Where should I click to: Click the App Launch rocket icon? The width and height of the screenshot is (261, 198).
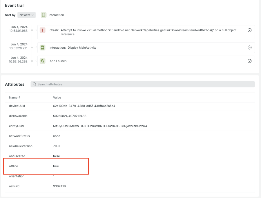(x=43, y=61)
